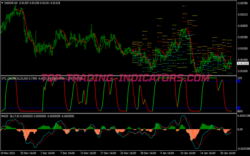Image resolution: width=250 pixels, height=156 pixels.
Task: Select the 0.91000 price axis label
Action: (x=243, y=71)
